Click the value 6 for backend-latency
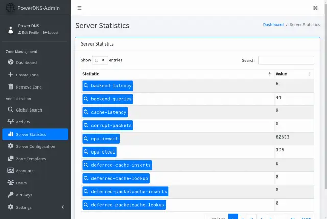 pyautogui.click(x=277, y=84)
